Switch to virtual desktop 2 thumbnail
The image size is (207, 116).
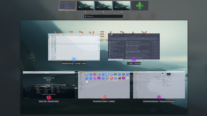pyautogui.click(x=85, y=6)
